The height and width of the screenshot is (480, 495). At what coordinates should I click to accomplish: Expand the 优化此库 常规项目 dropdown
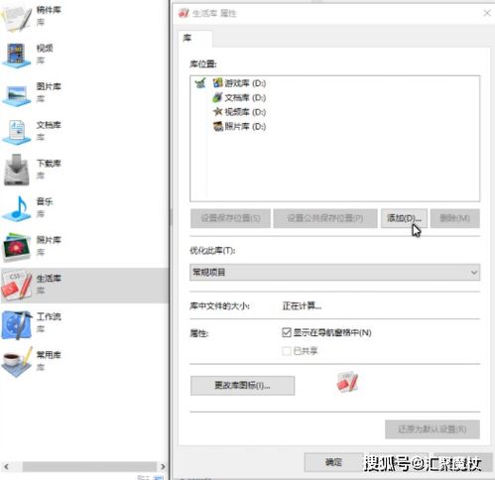click(334, 272)
